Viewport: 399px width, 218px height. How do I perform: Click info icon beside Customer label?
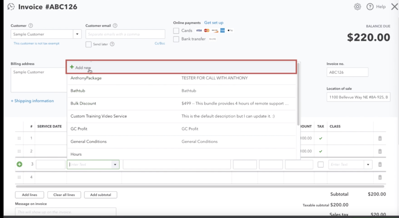(31, 26)
